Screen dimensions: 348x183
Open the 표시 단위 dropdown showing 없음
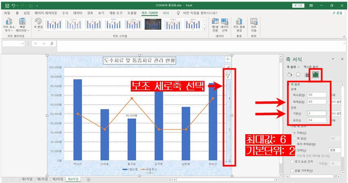click(x=335, y=150)
